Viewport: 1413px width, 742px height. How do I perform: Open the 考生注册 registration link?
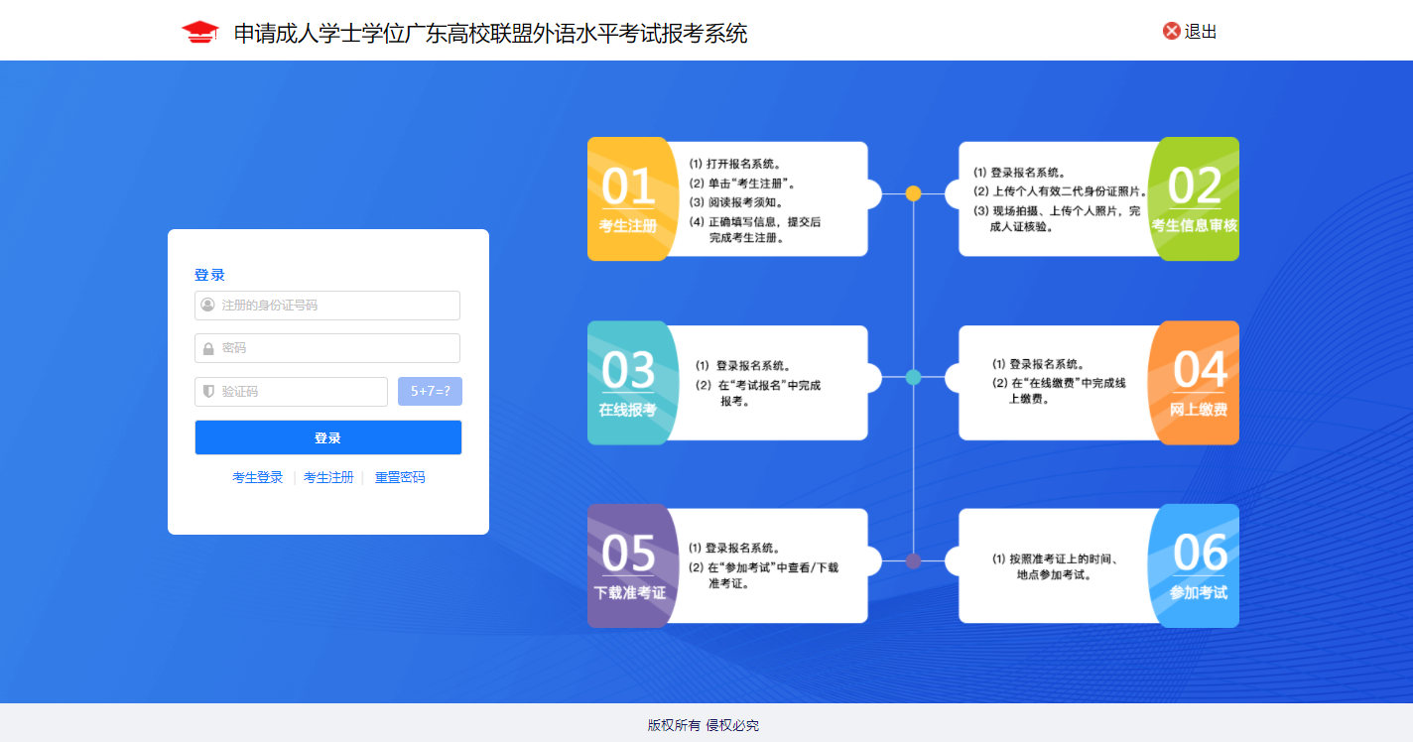(x=328, y=477)
